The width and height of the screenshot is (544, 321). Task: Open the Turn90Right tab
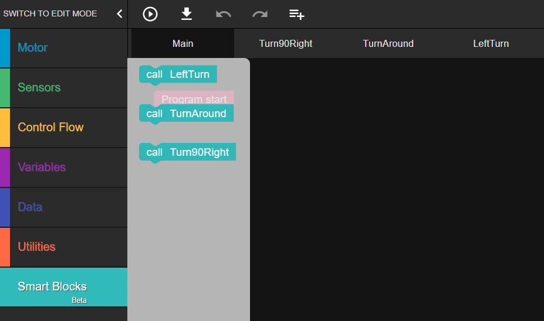click(x=286, y=43)
